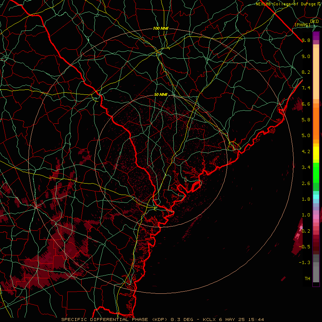The width and height of the screenshot is (322, 322).
Task: Click the 6.6 scale value
Action: coord(306,104)
